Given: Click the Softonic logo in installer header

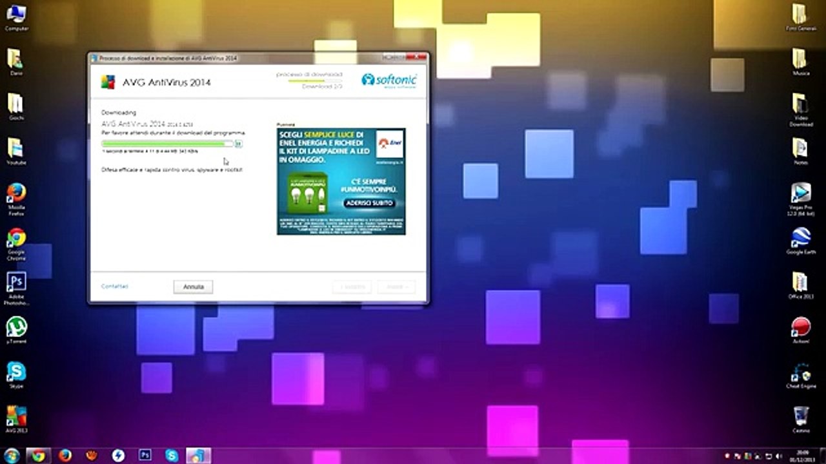Looking at the screenshot, I should [x=389, y=81].
